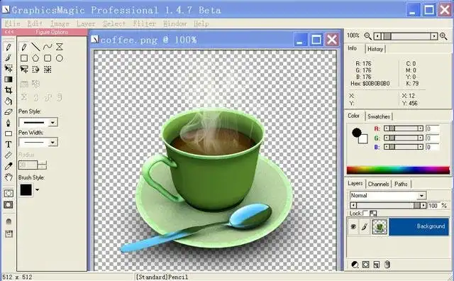Select pencil figure in Figure Options
The width and height of the screenshot is (454, 281).
[24, 47]
